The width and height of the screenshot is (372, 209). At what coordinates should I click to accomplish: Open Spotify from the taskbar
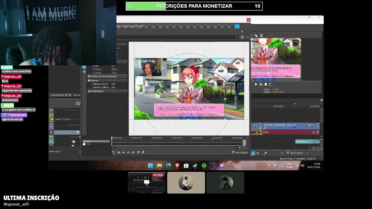204,165
